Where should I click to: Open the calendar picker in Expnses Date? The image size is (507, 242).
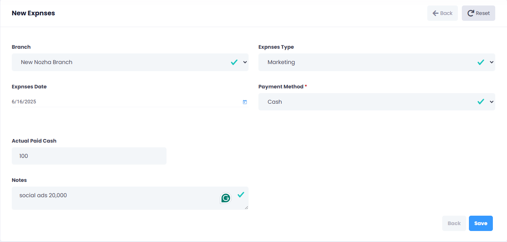click(245, 102)
